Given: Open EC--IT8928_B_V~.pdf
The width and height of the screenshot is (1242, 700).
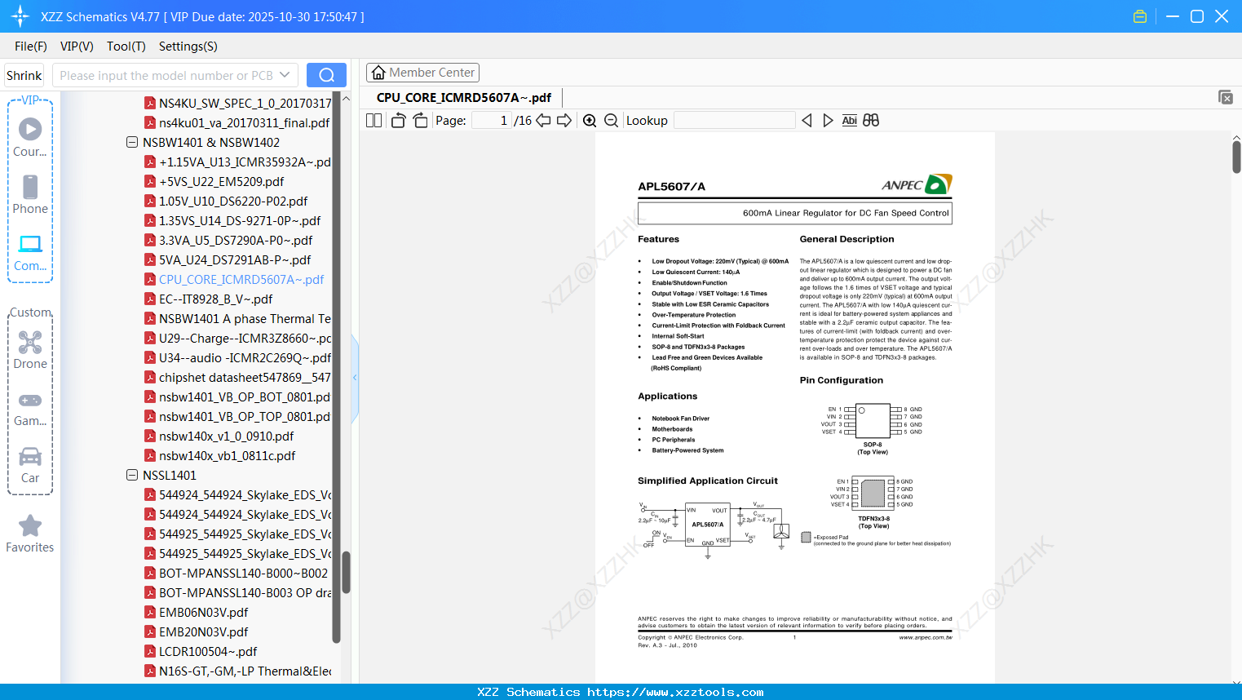Looking at the screenshot, I should [209, 299].
